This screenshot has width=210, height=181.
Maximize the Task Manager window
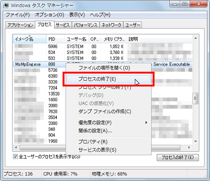click(185, 4)
